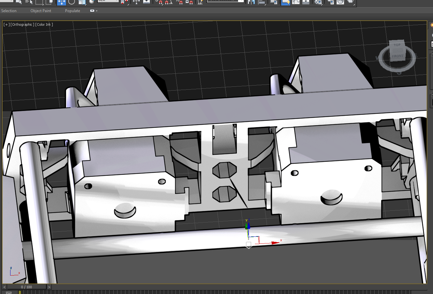
Task: Open the Curve Editor
Action: point(296,2)
